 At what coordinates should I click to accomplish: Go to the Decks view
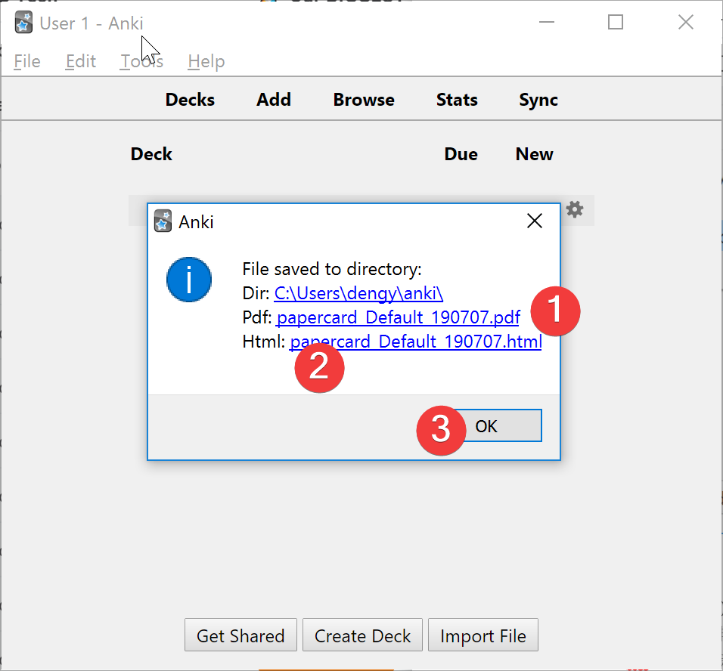pyautogui.click(x=190, y=100)
